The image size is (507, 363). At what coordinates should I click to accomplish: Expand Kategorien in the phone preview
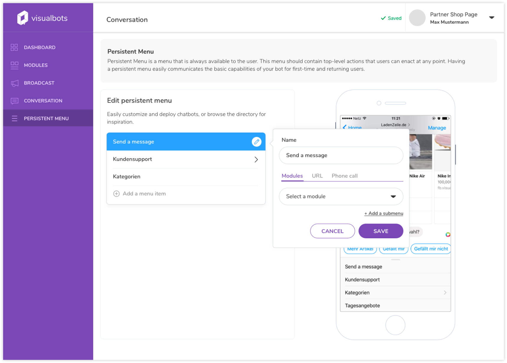click(445, 293)
